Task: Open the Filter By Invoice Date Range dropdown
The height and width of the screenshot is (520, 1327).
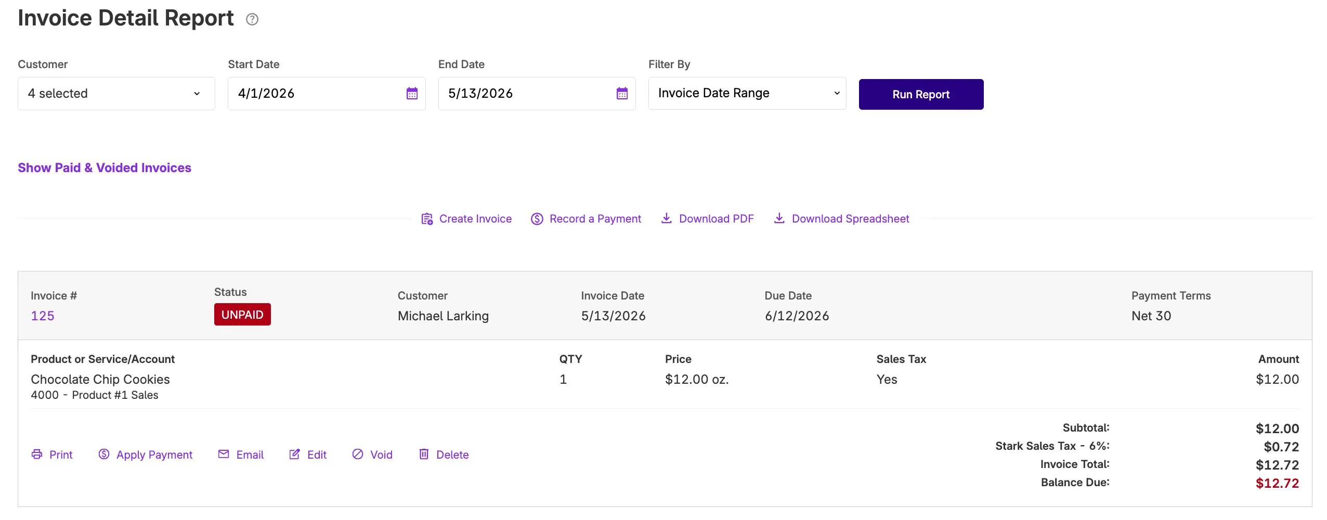Action: tap(747, 94)
